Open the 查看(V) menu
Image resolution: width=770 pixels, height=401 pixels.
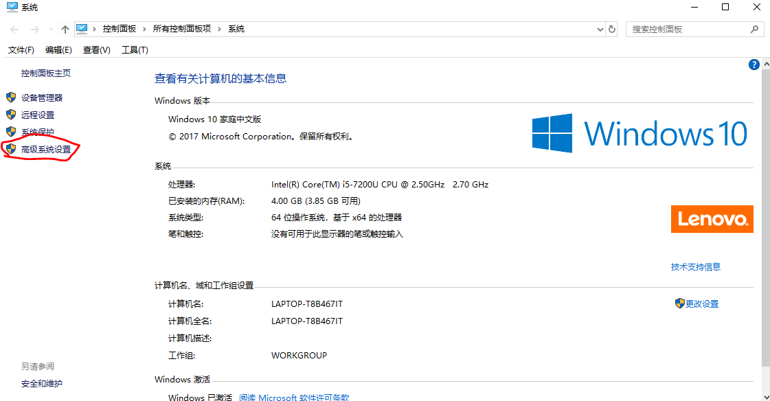tap(97, 50)
